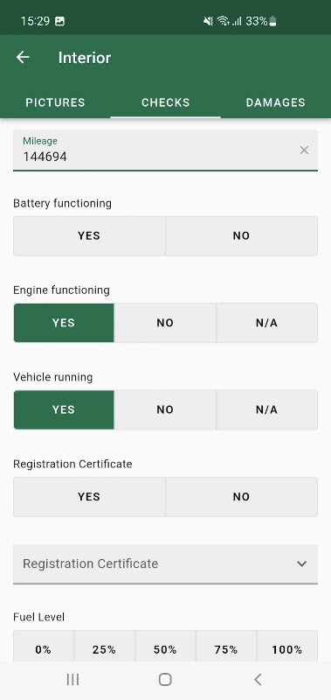Switch to the DAMAGES tab
Image resolution: width=331 pixels, height=700 pixels.
(276, 102)
